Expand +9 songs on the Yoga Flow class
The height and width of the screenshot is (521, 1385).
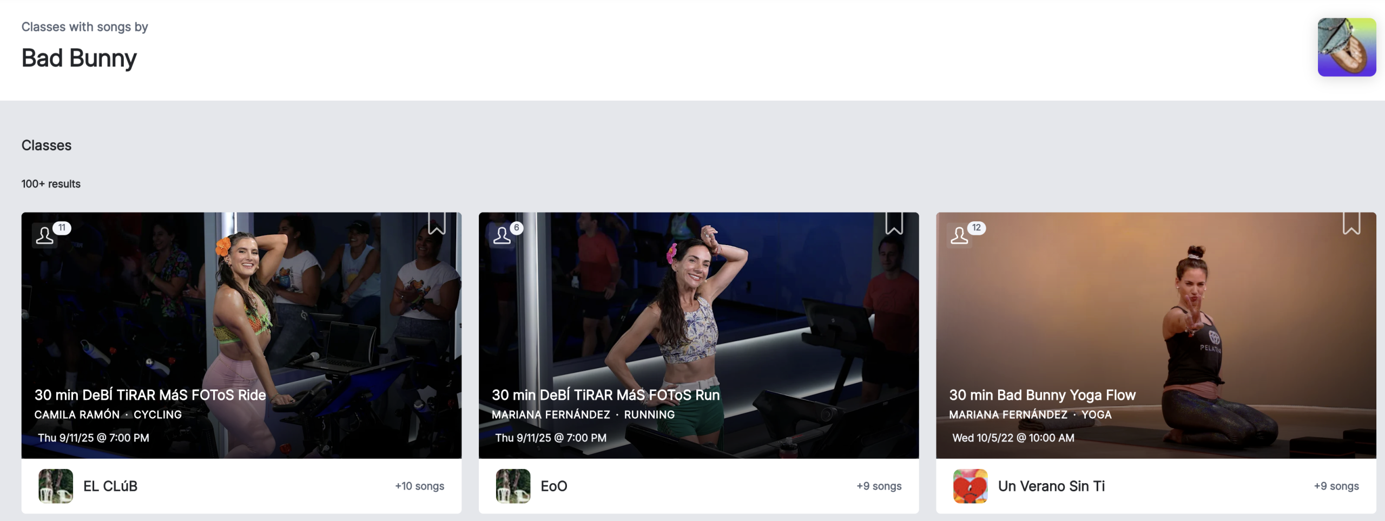click(x=1336, y=486)
